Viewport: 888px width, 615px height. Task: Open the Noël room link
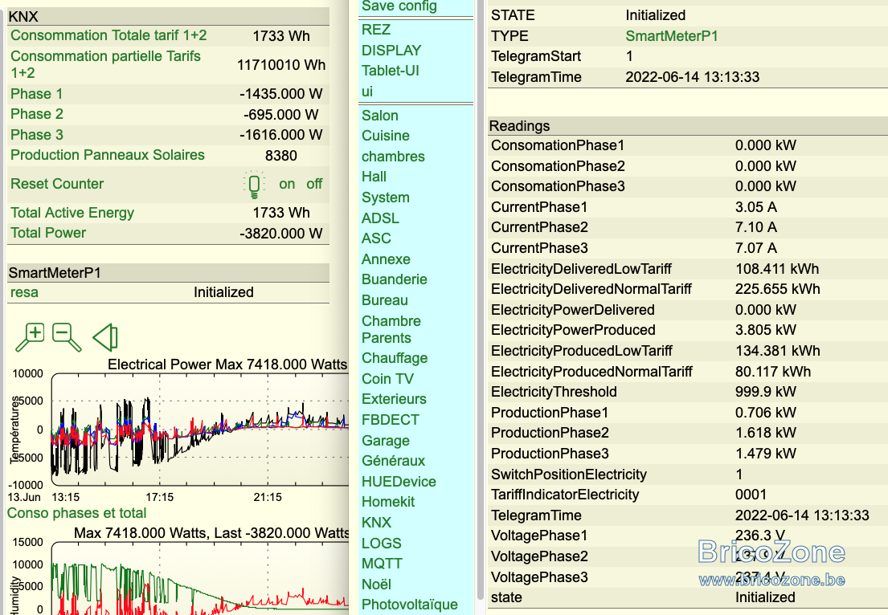[x=377, y=584]
